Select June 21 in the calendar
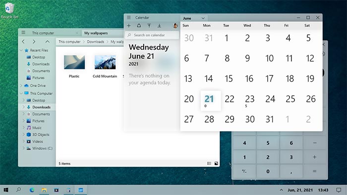The height and width of the screenshot is (195, 347). pos(211,100)
